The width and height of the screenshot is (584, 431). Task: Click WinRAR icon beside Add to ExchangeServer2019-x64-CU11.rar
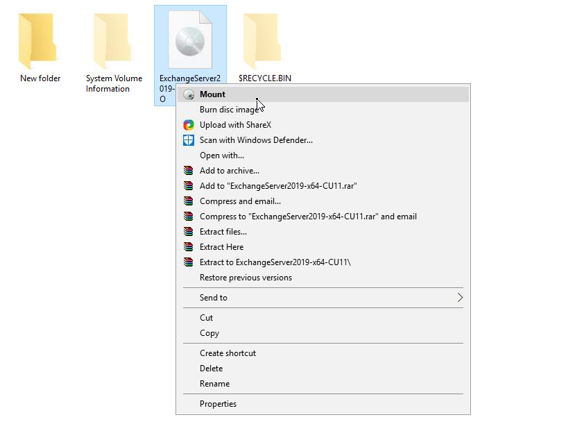click(x=189, y=186)
